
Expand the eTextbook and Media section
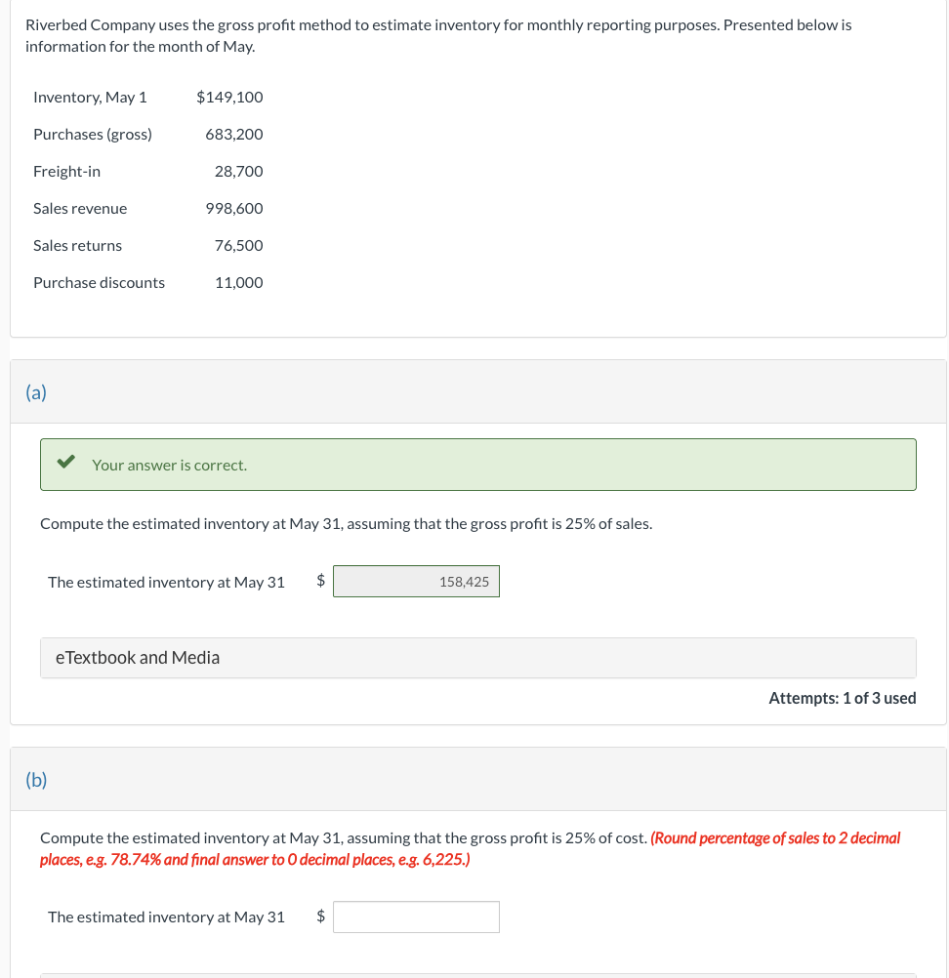coord(135,657)
